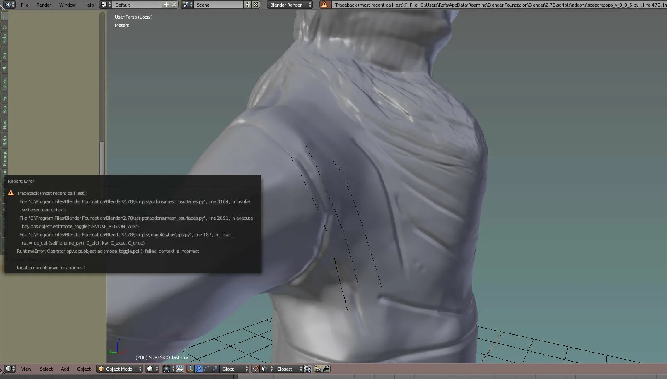667x379 pixels.
Task: Open the Window menu
Action: point(67,5)
